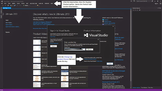Click the Find in Files toolbar icon

[x=37, y=6]
